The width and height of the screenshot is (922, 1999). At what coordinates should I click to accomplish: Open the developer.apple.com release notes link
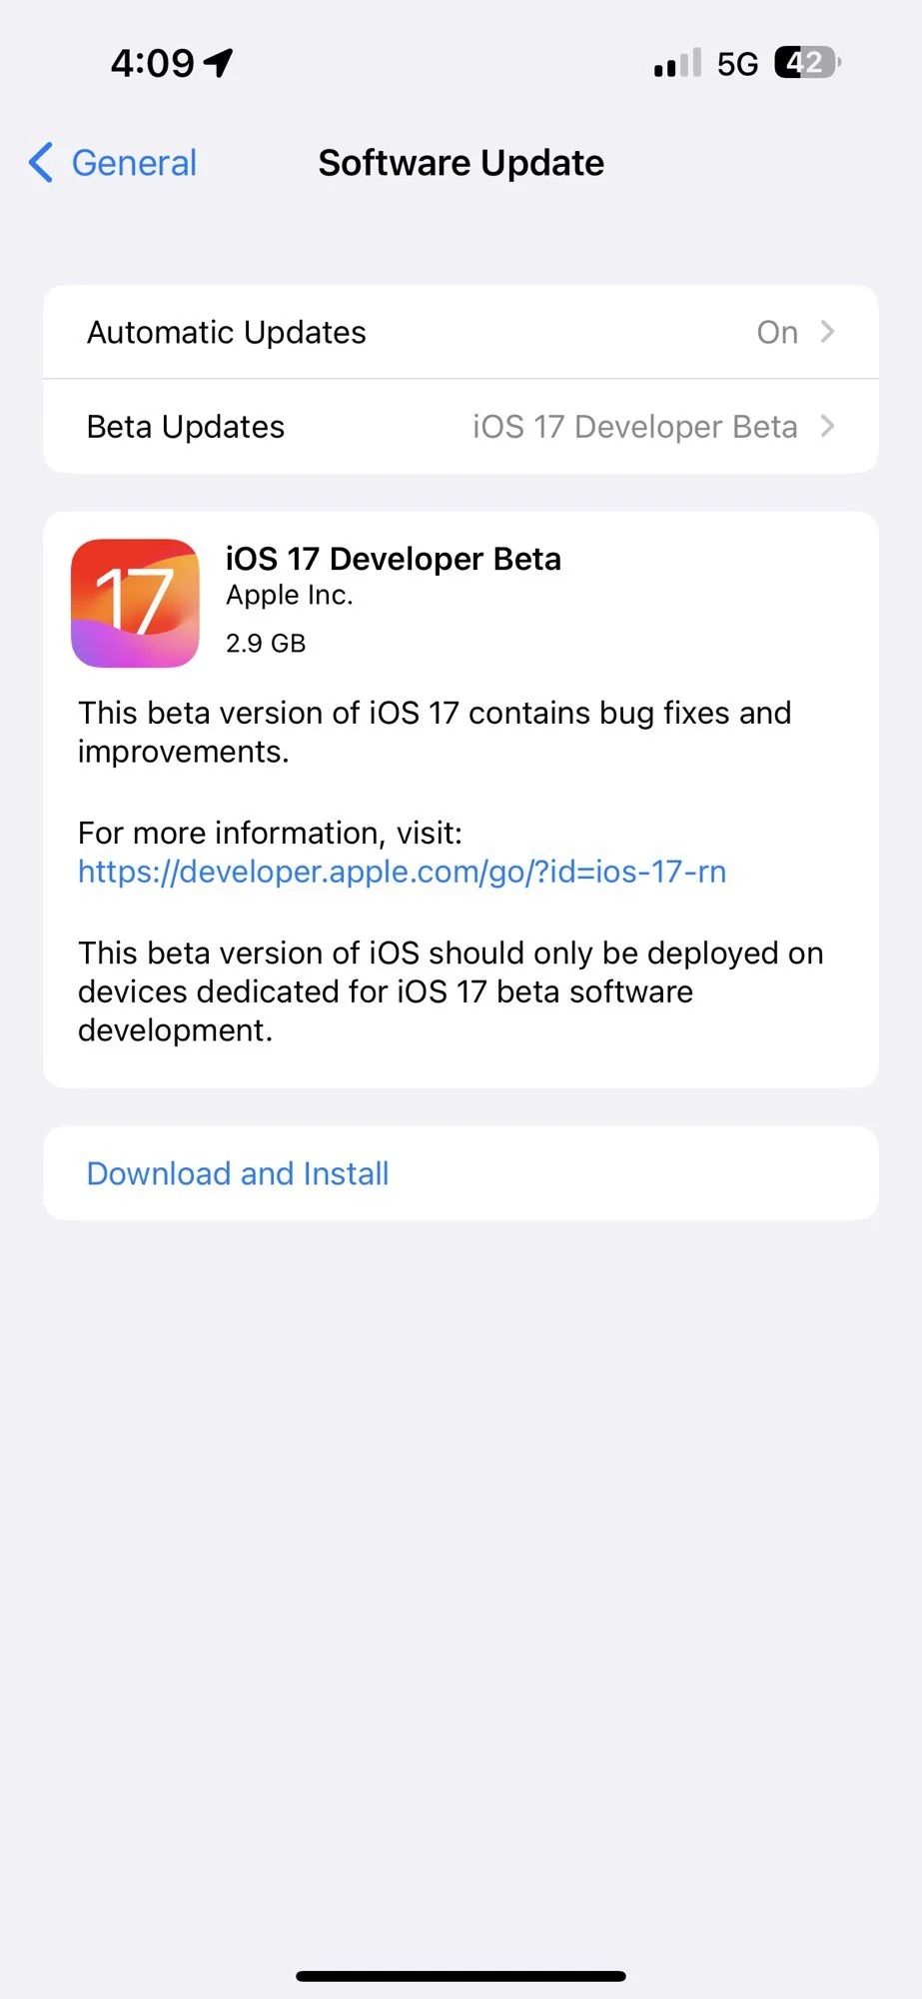click(x=402, y=872)
